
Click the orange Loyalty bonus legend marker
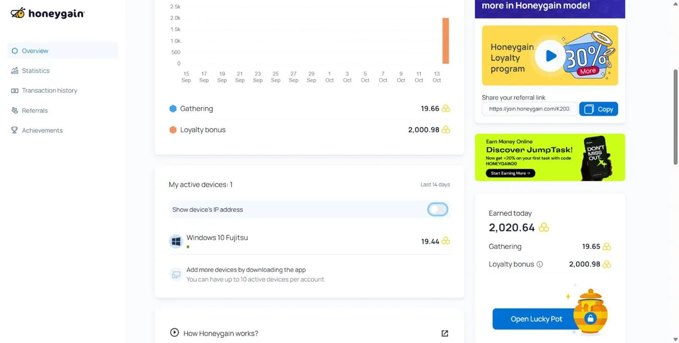[x=173, y=130]
